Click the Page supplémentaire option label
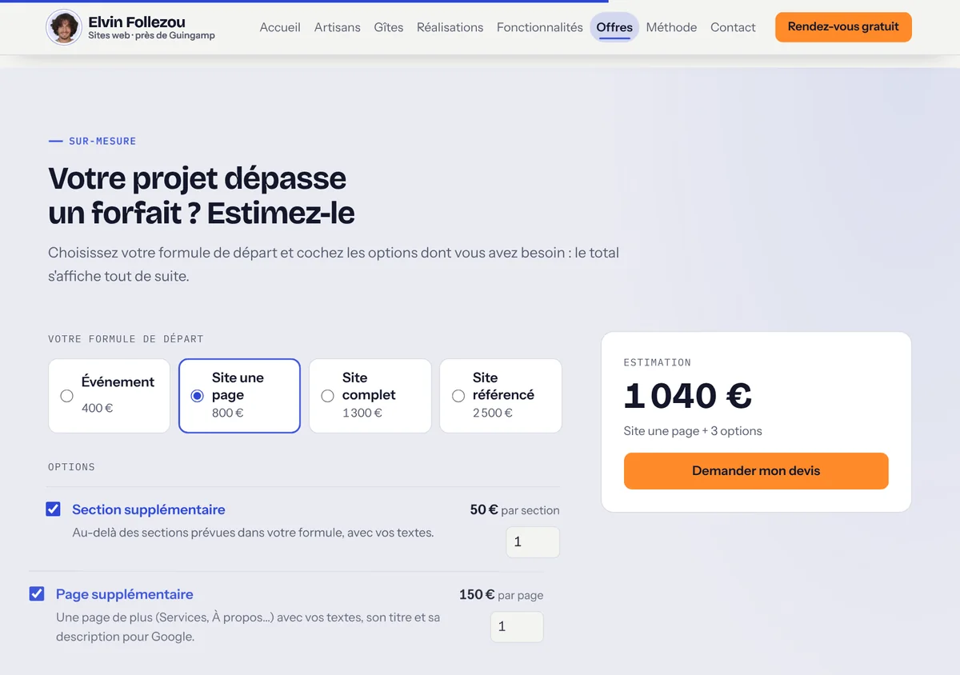 (x=125, y=594)
